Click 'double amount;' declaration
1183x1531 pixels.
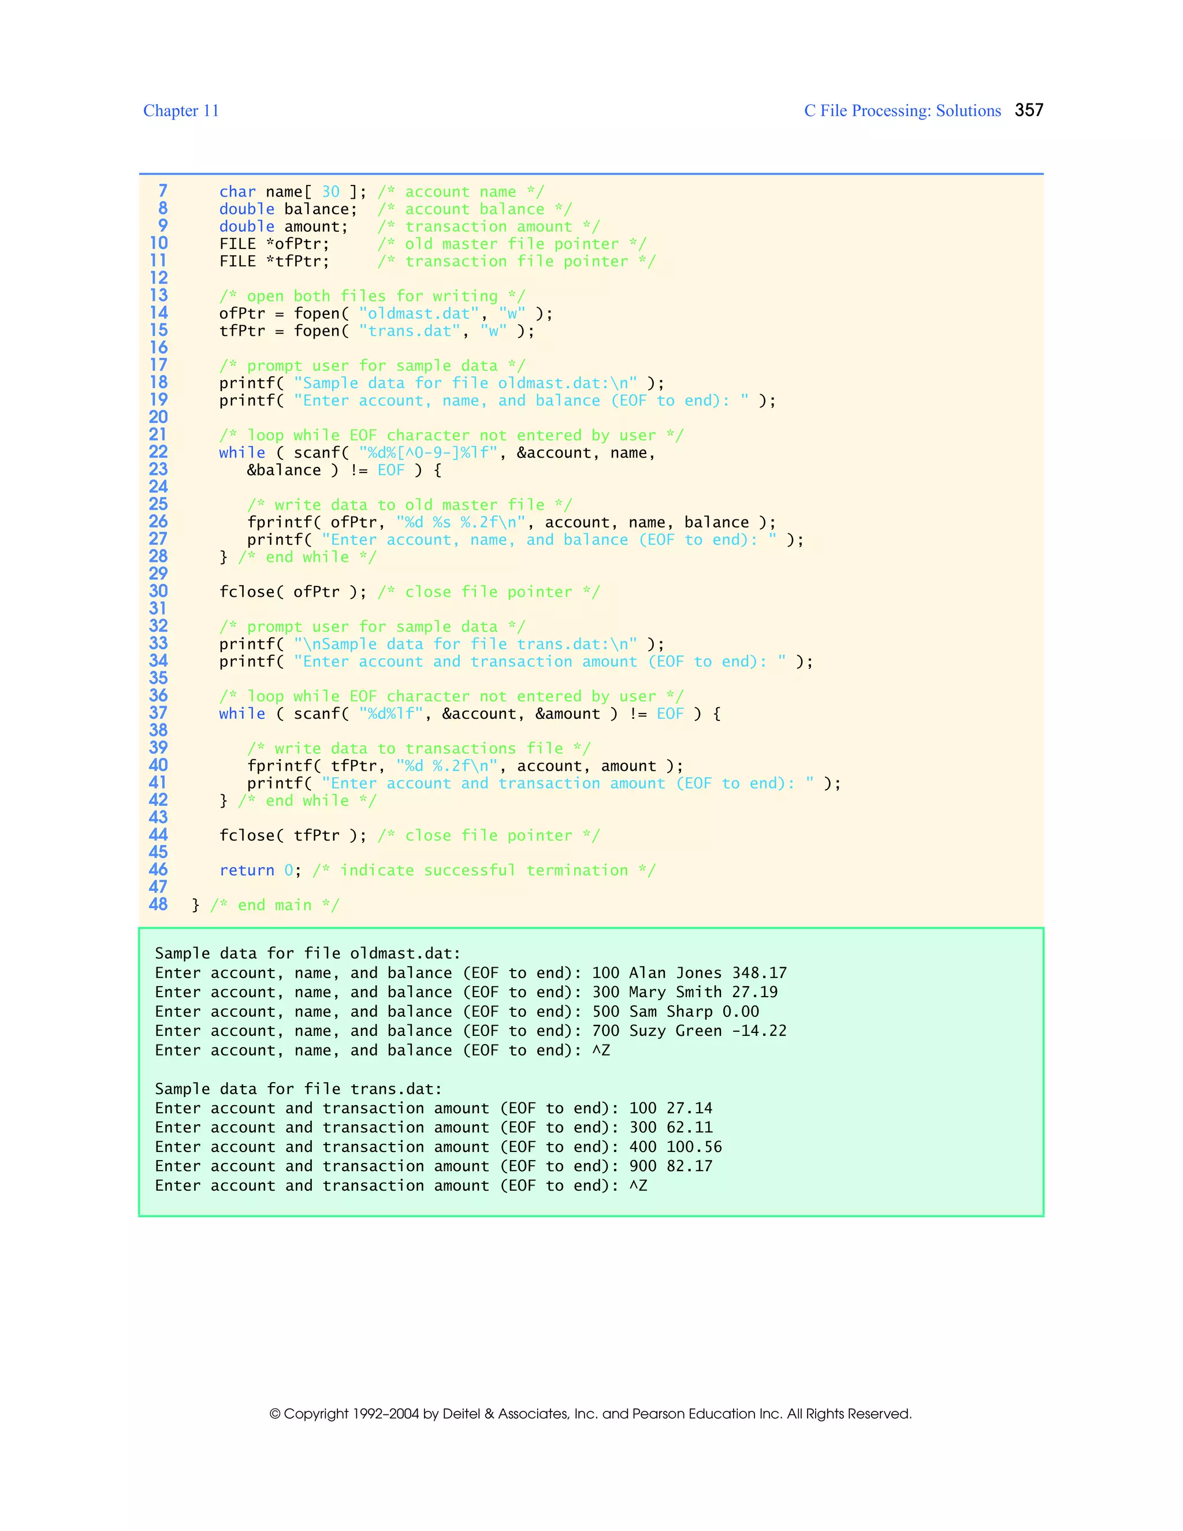coord(283,227)
